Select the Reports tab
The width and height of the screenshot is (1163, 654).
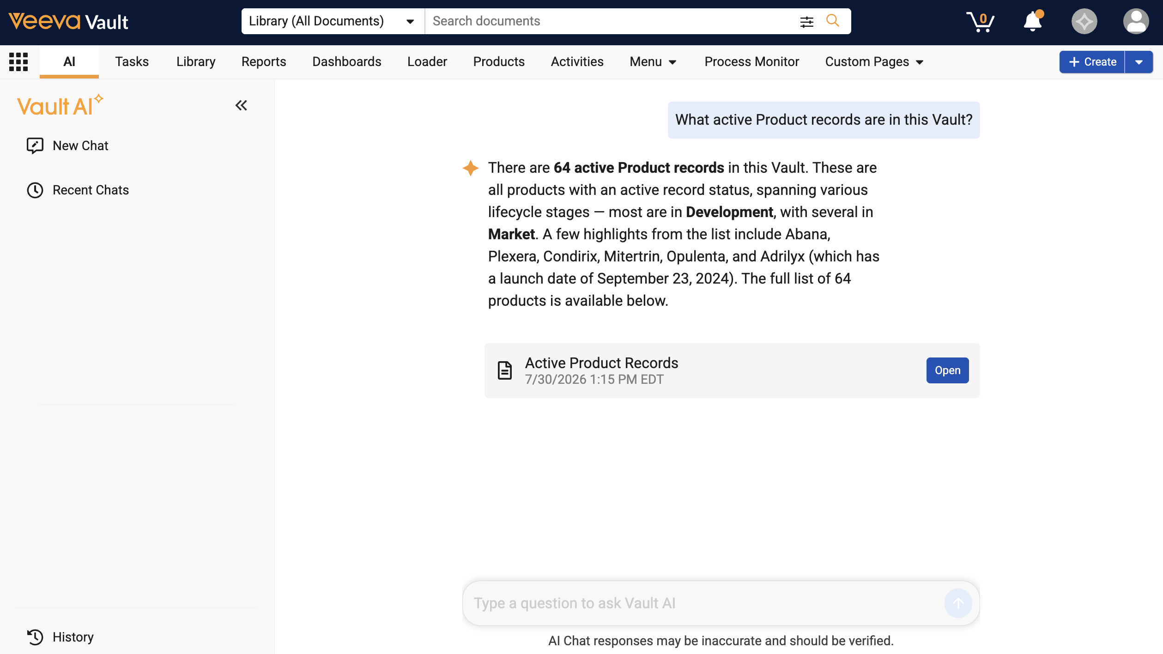coord(264,62)
